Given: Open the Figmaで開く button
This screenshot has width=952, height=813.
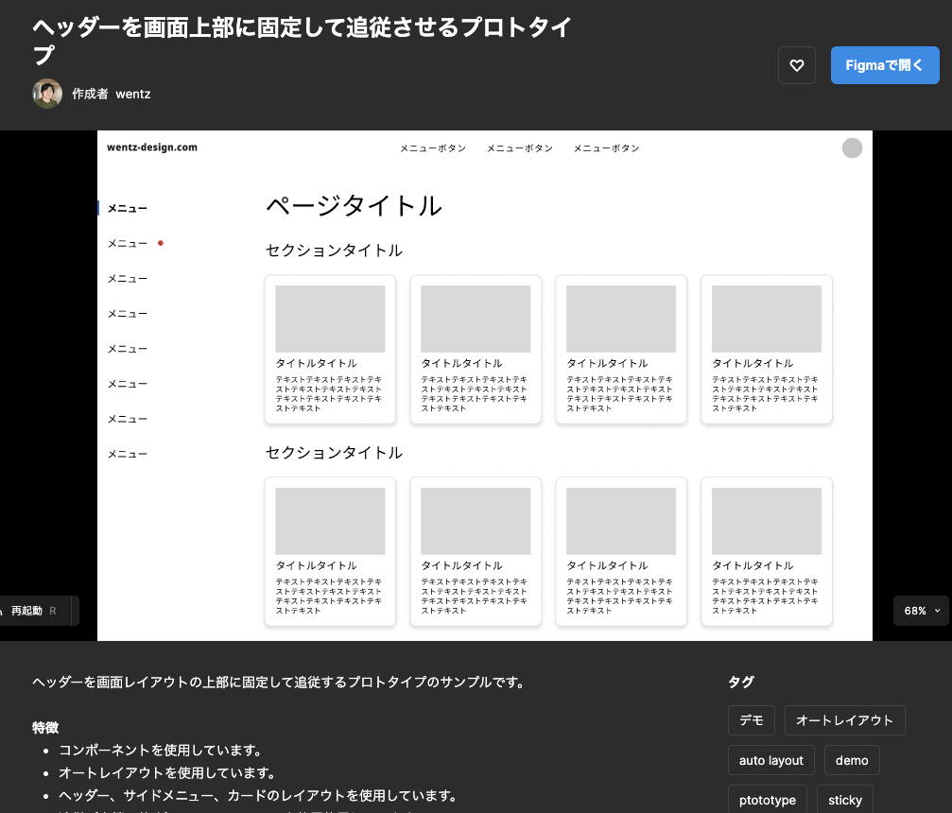Looking at the screenshot, I should click(x=885, y=65).
